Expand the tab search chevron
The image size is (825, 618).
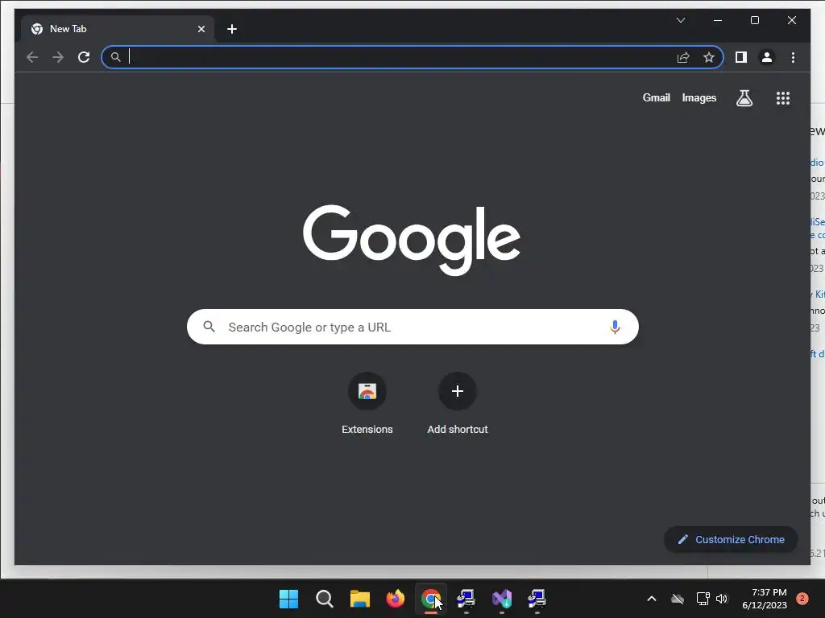[680, 20]
